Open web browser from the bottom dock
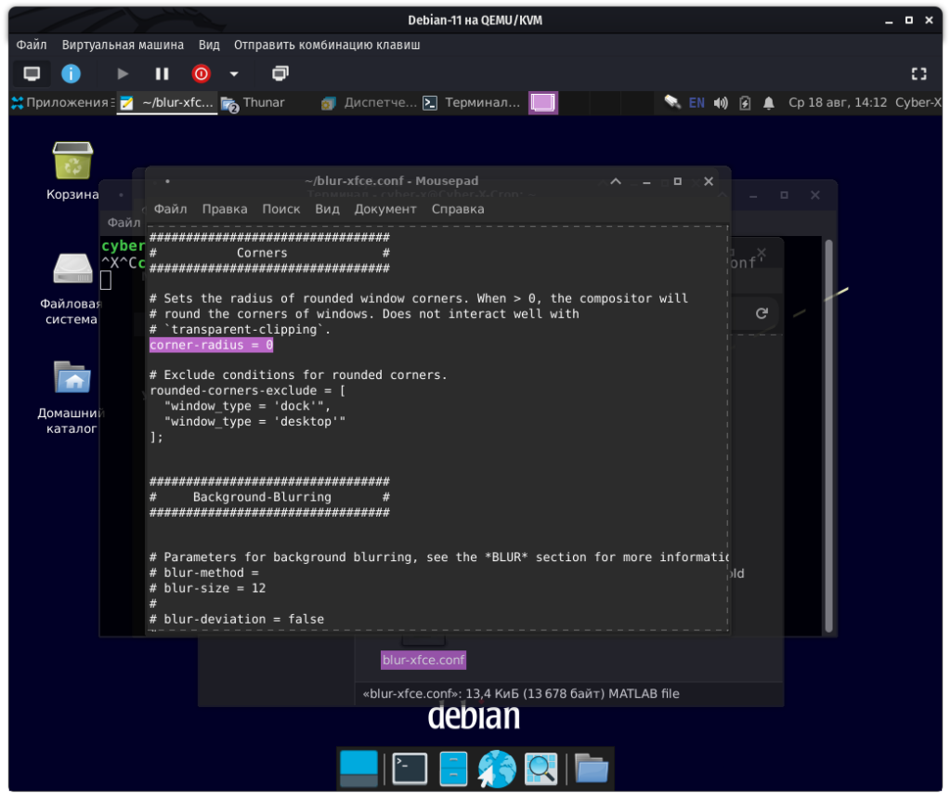951x800 pixels. [497, 768]
